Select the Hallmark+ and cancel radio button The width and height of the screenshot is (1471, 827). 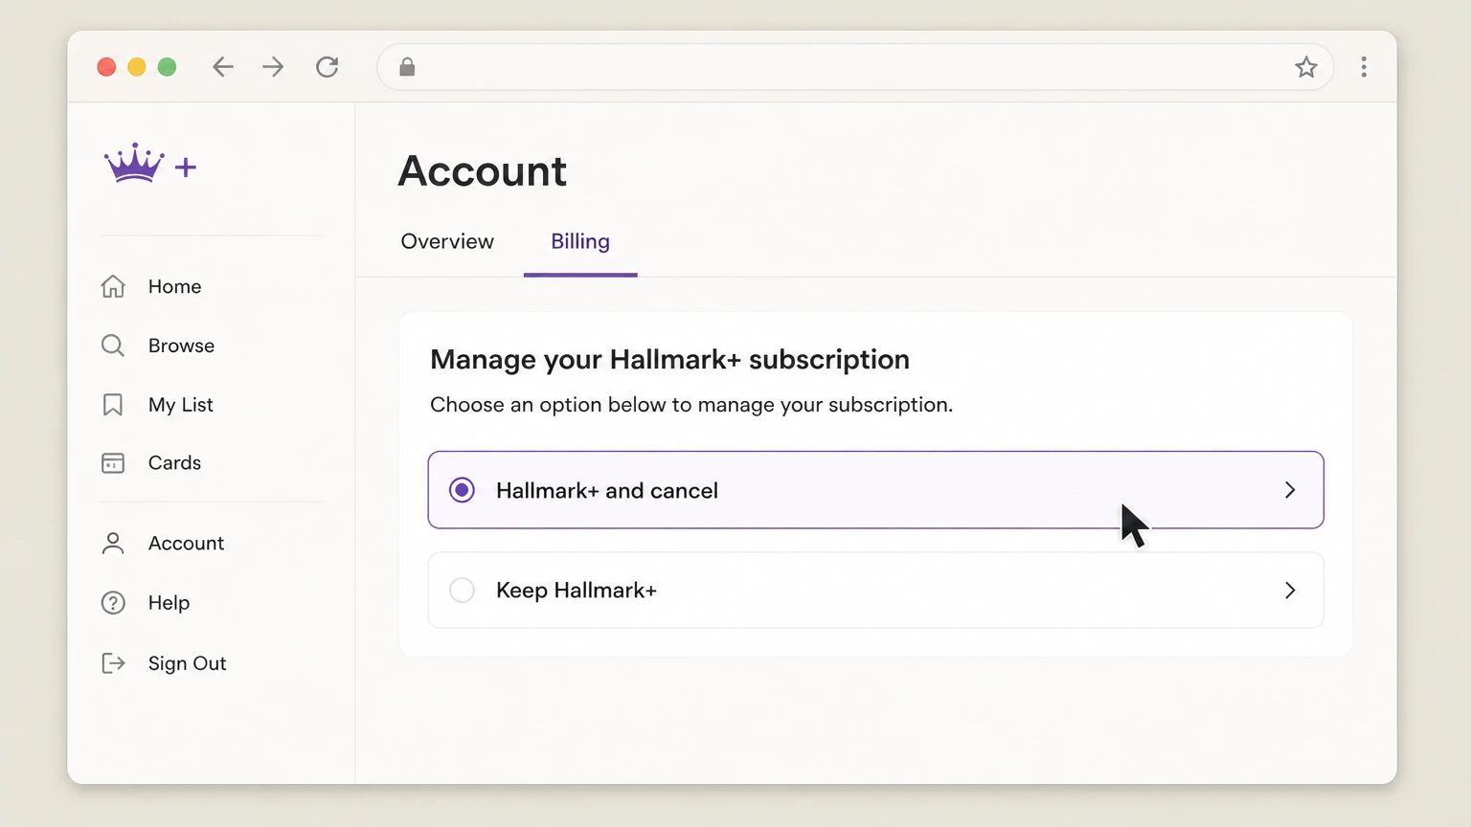click(x=462, y=490)
